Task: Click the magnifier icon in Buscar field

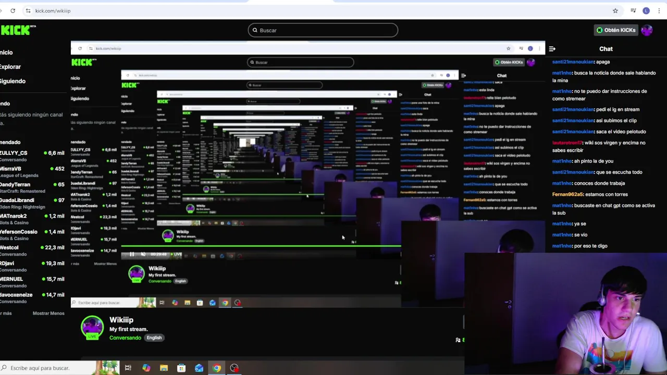Action: point(255,30)
